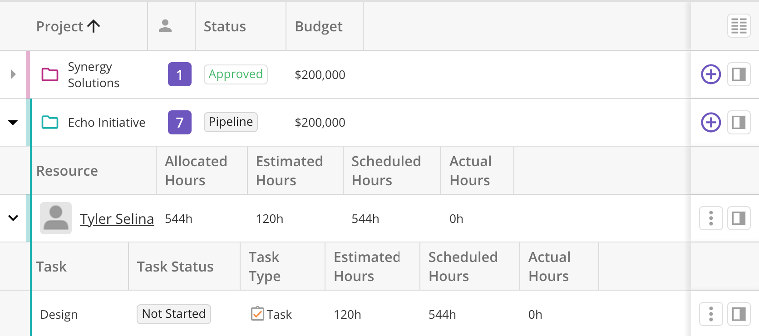Click the resource Scheduled Hours column header
This screenshot has width=759, height=336.
386,171
